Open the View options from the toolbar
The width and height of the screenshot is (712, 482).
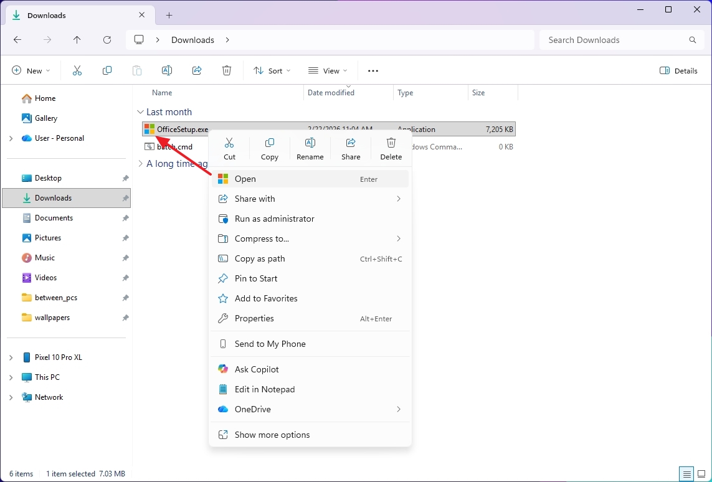coord(327,70)
